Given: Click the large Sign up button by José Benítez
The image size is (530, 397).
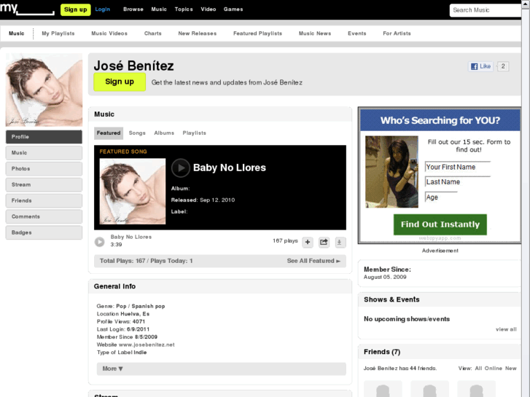Looking at the screenshot, I should [x=120, y=82].
